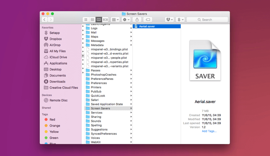Open the item arrangement dropdown
The height and width of the screenshot is (156, 270).
click(115, 20)
